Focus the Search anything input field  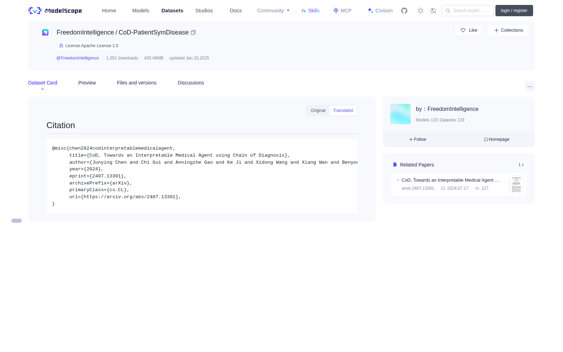tap(468, 11)
